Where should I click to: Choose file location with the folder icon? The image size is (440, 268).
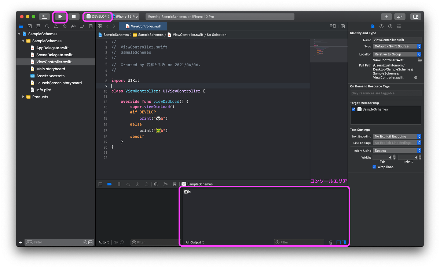pyautogui.click(x=419, y=60)
